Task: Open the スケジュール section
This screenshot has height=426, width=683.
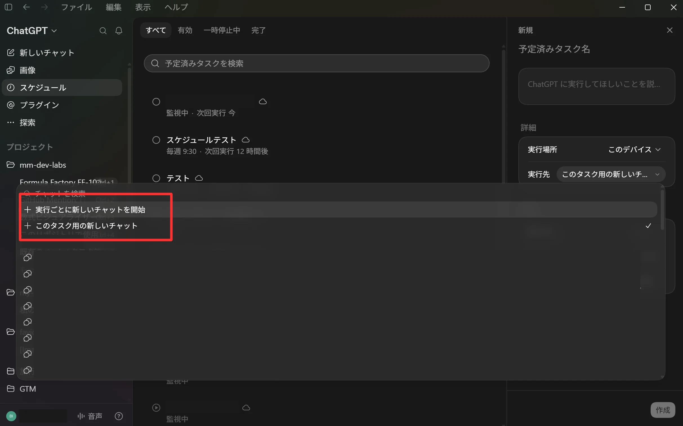Action: pyautogui.click(x=62, y=88)
